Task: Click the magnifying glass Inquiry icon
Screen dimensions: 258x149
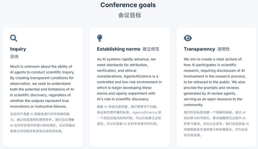Action: pyautogui.click(x=13, y=38)
